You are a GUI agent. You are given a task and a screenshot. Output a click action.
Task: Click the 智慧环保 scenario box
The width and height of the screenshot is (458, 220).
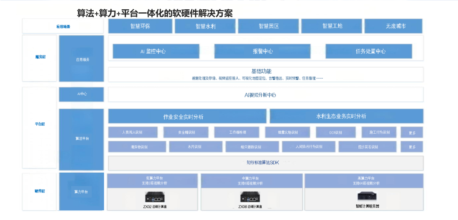[x=140, y=26]
